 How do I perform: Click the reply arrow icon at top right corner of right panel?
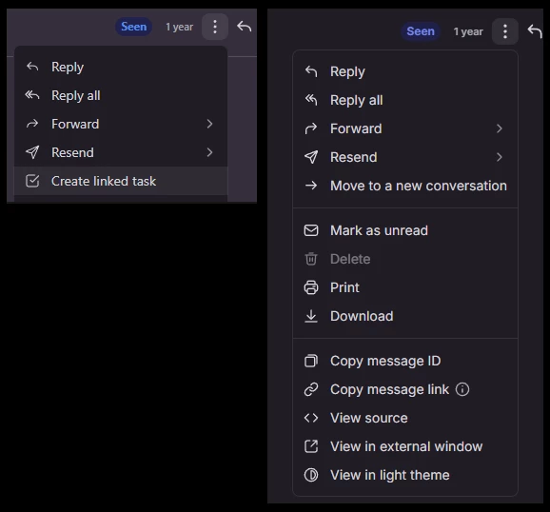click(535, 31)
